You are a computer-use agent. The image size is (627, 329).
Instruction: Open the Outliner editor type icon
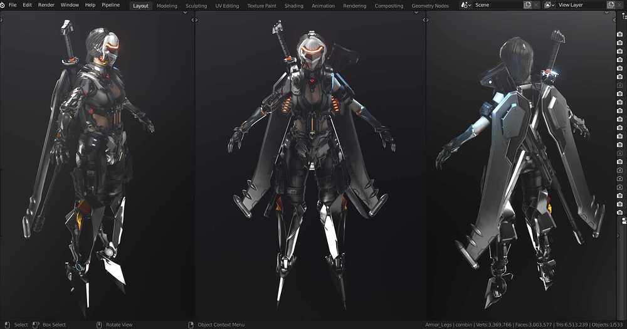624,16
